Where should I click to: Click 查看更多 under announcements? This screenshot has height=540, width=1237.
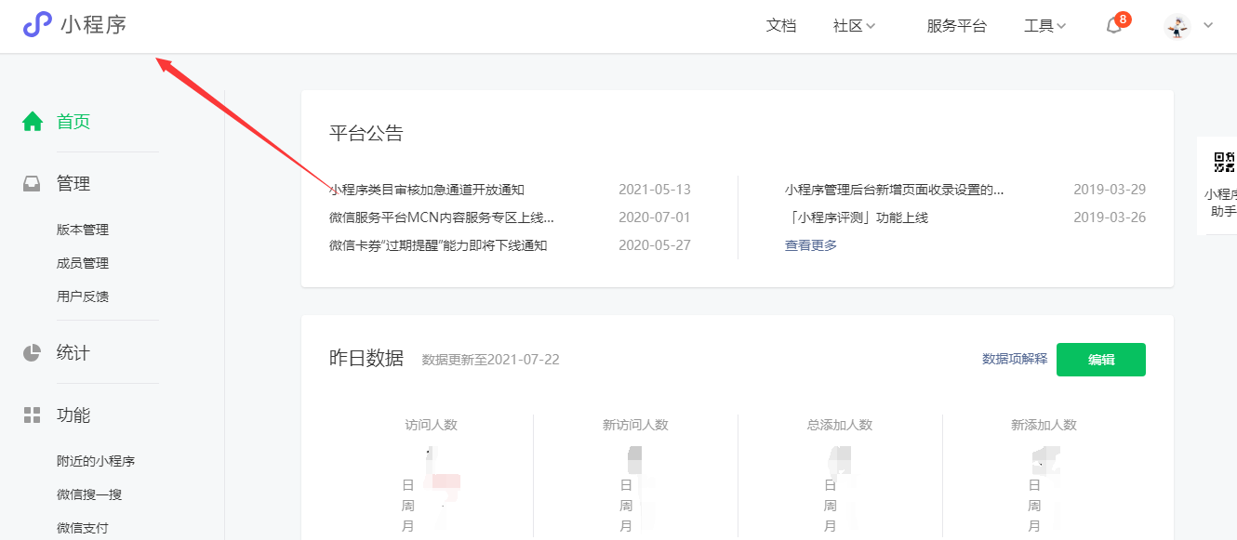click(811, 245)
